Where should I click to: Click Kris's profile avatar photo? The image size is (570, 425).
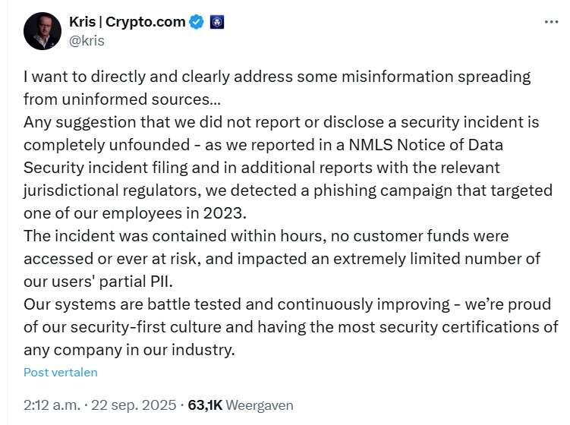43,31
